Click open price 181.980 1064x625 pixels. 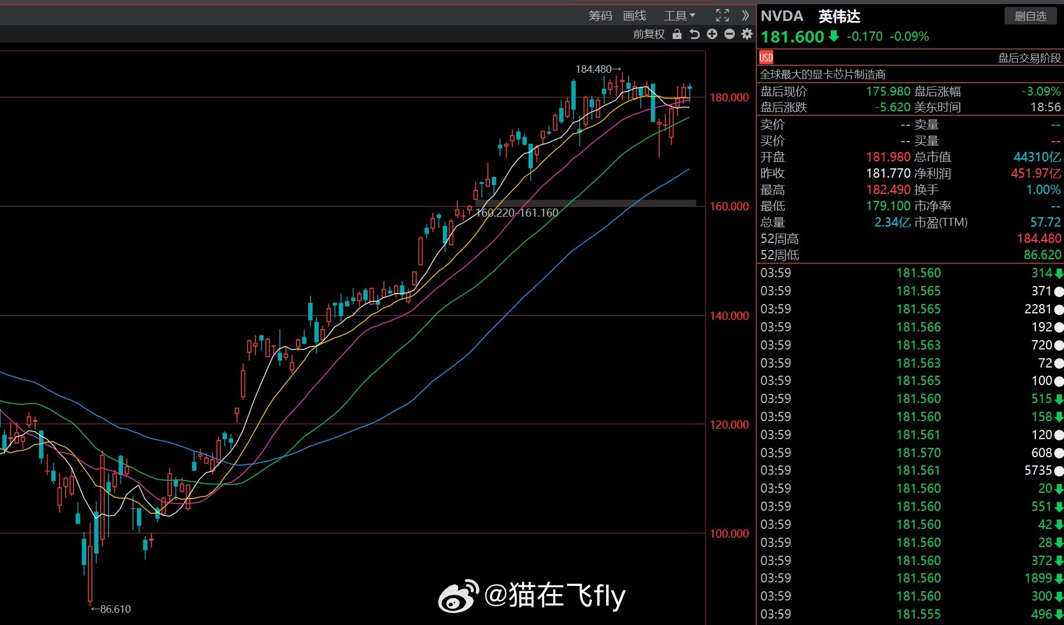click(888, 157)
